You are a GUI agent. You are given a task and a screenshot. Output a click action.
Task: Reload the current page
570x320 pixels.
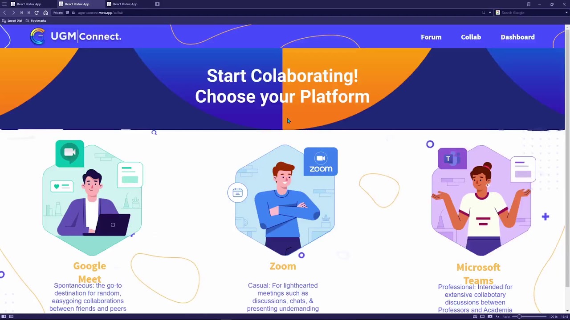point(37,12)
